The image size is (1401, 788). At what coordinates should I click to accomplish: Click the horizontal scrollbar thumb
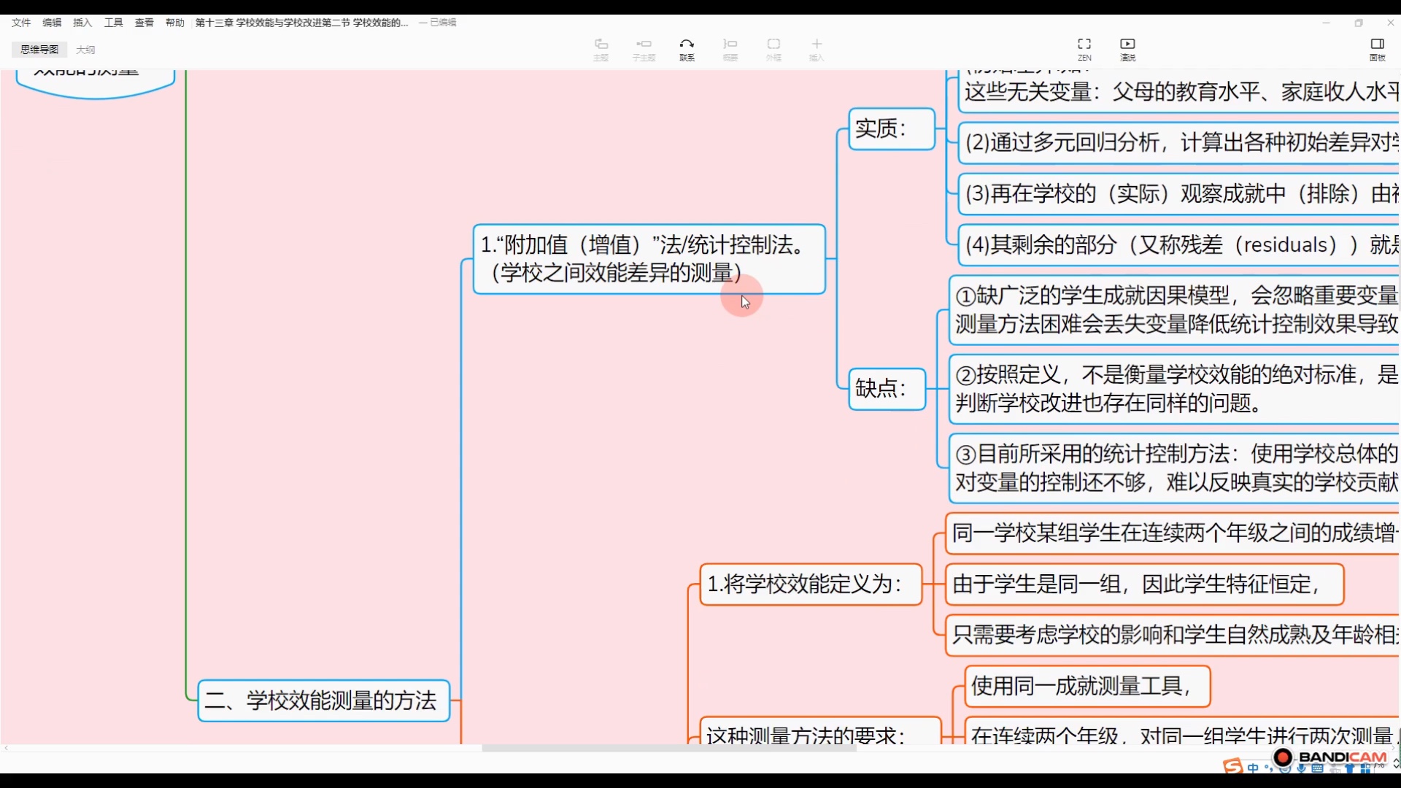(668, 748)
